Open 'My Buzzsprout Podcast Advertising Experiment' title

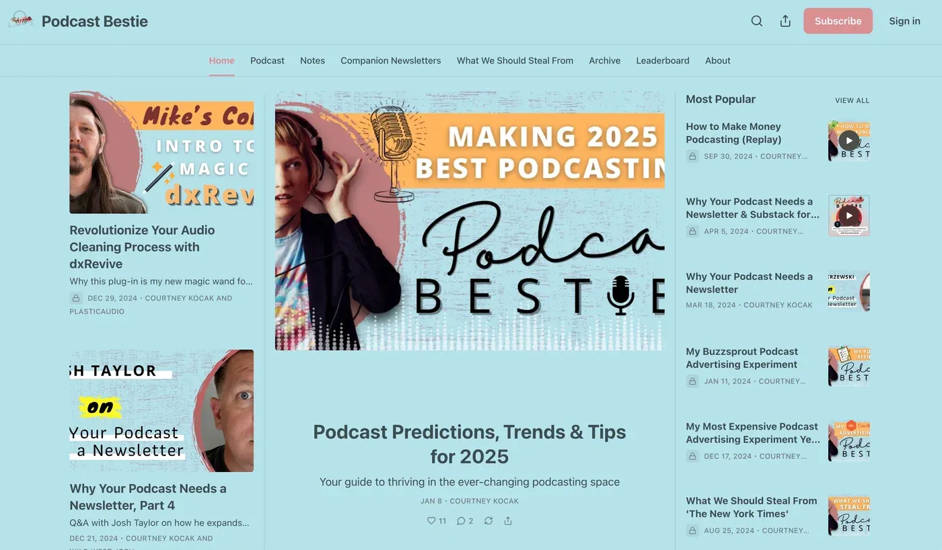coord(741,358)
